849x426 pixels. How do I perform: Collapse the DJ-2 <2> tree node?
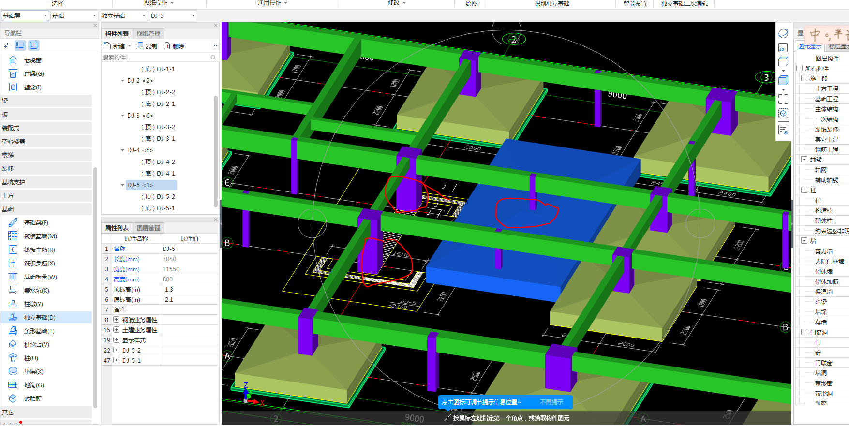[122, 81]
